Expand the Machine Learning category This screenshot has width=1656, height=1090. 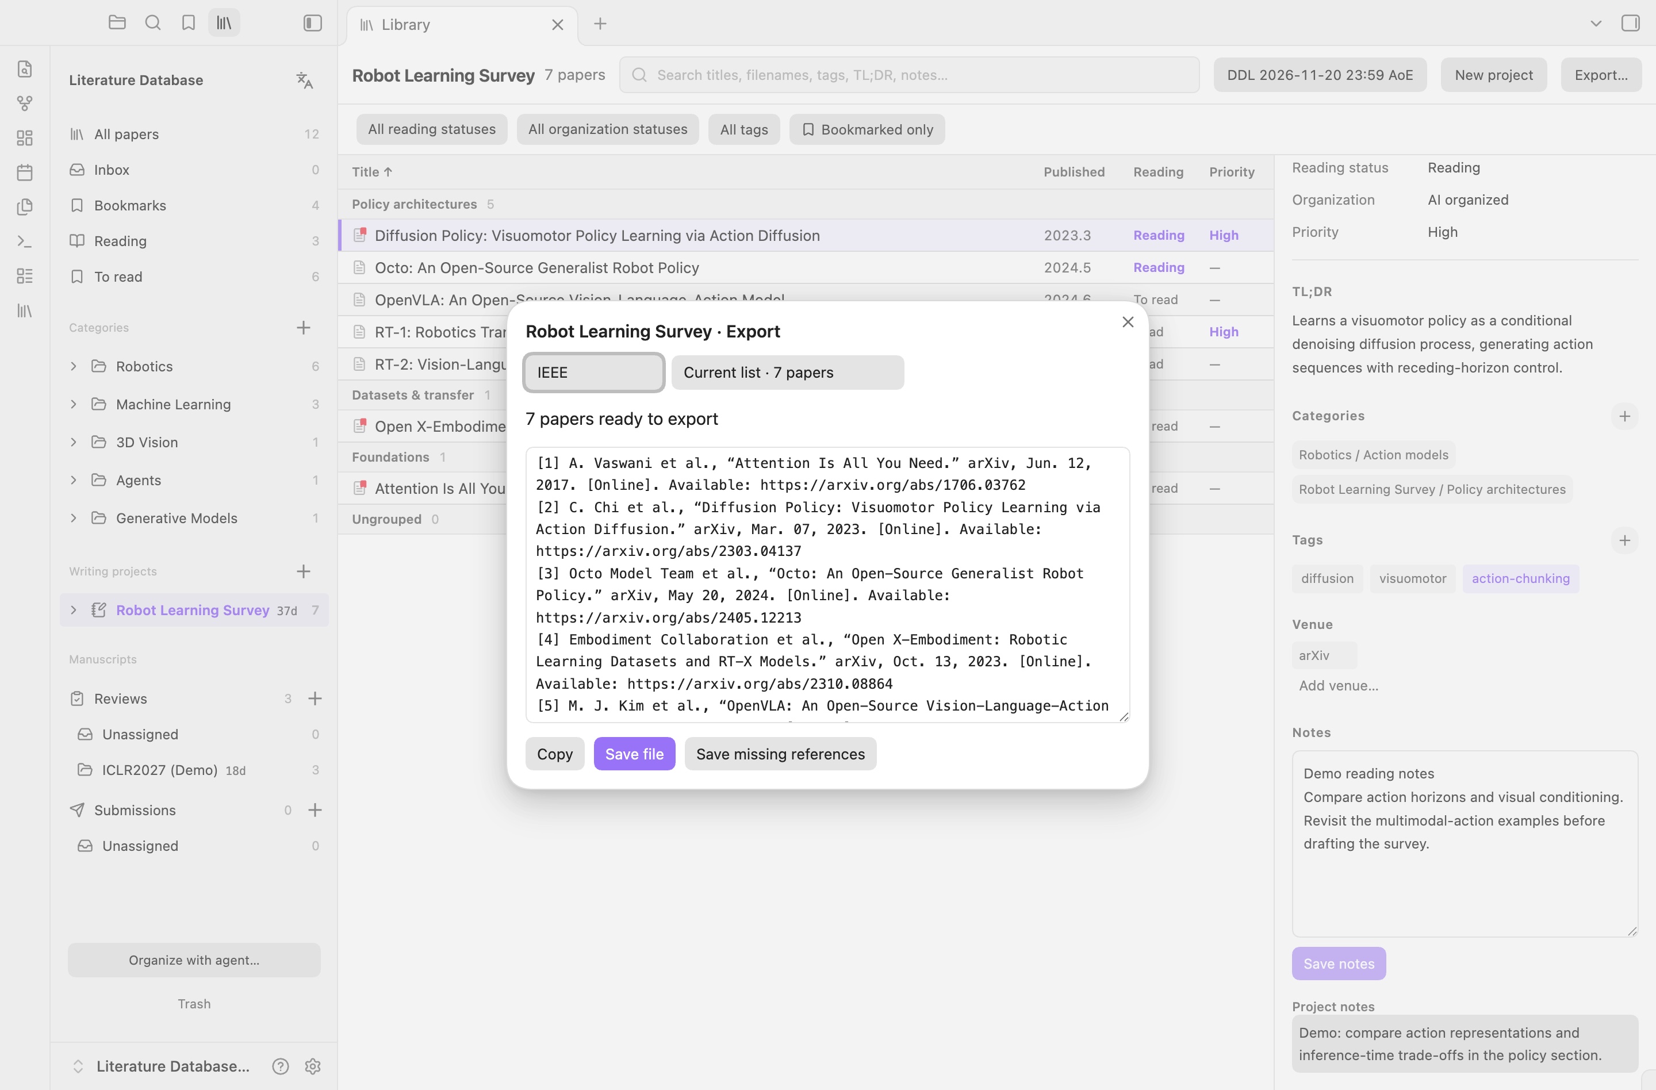tap(73, 404)
